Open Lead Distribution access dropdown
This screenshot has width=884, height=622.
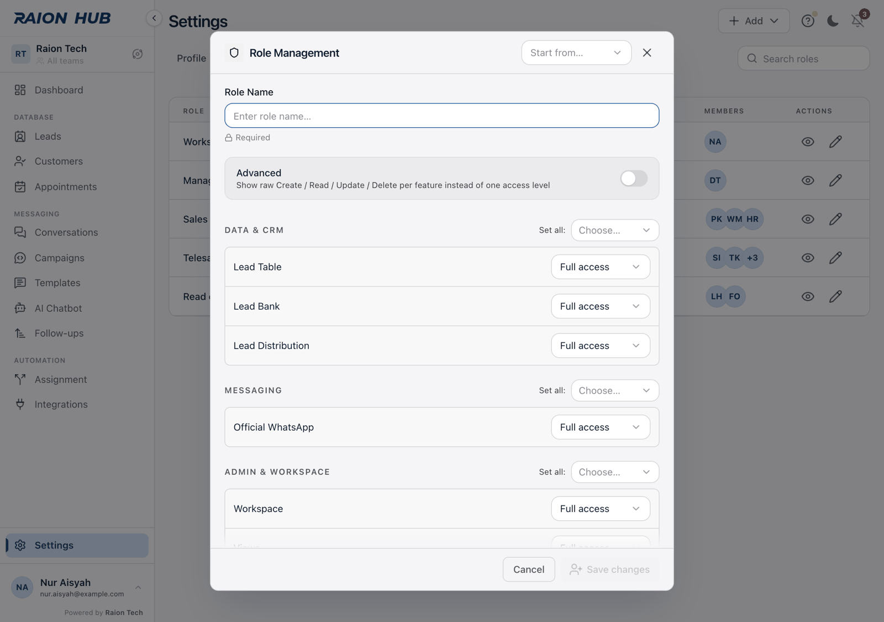click(x=601, y=346)
